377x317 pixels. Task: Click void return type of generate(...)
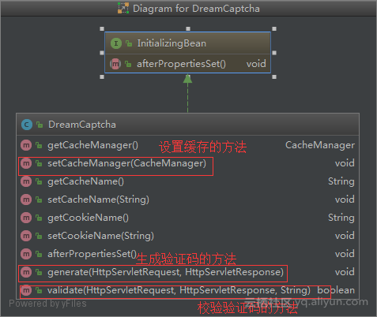pyautogui.click(x=345, y=272)
